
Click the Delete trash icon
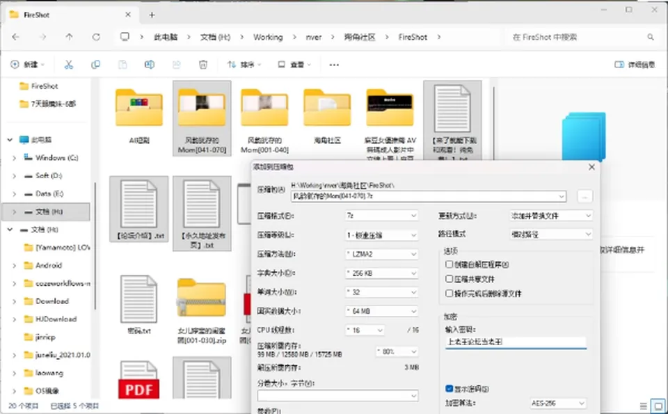[203, 65]
